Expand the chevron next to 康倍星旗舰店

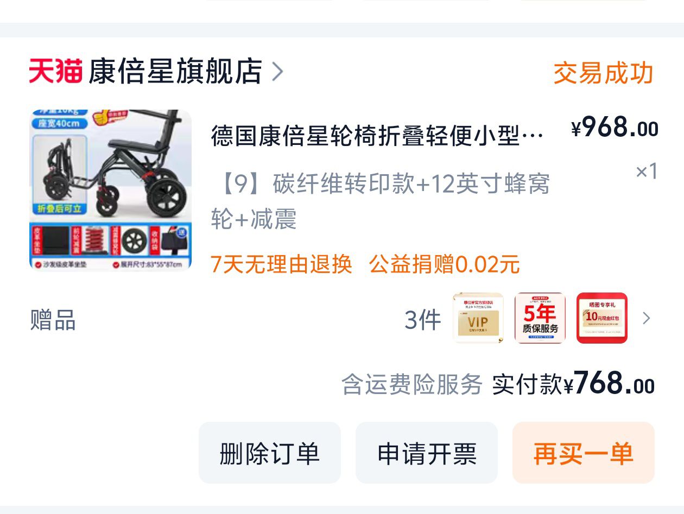click(277, 71)
